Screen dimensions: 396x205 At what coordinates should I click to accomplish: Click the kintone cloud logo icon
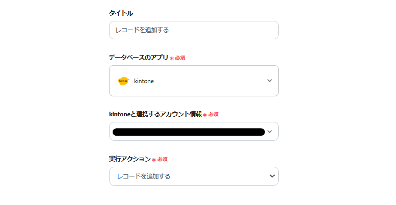(123, 81)
